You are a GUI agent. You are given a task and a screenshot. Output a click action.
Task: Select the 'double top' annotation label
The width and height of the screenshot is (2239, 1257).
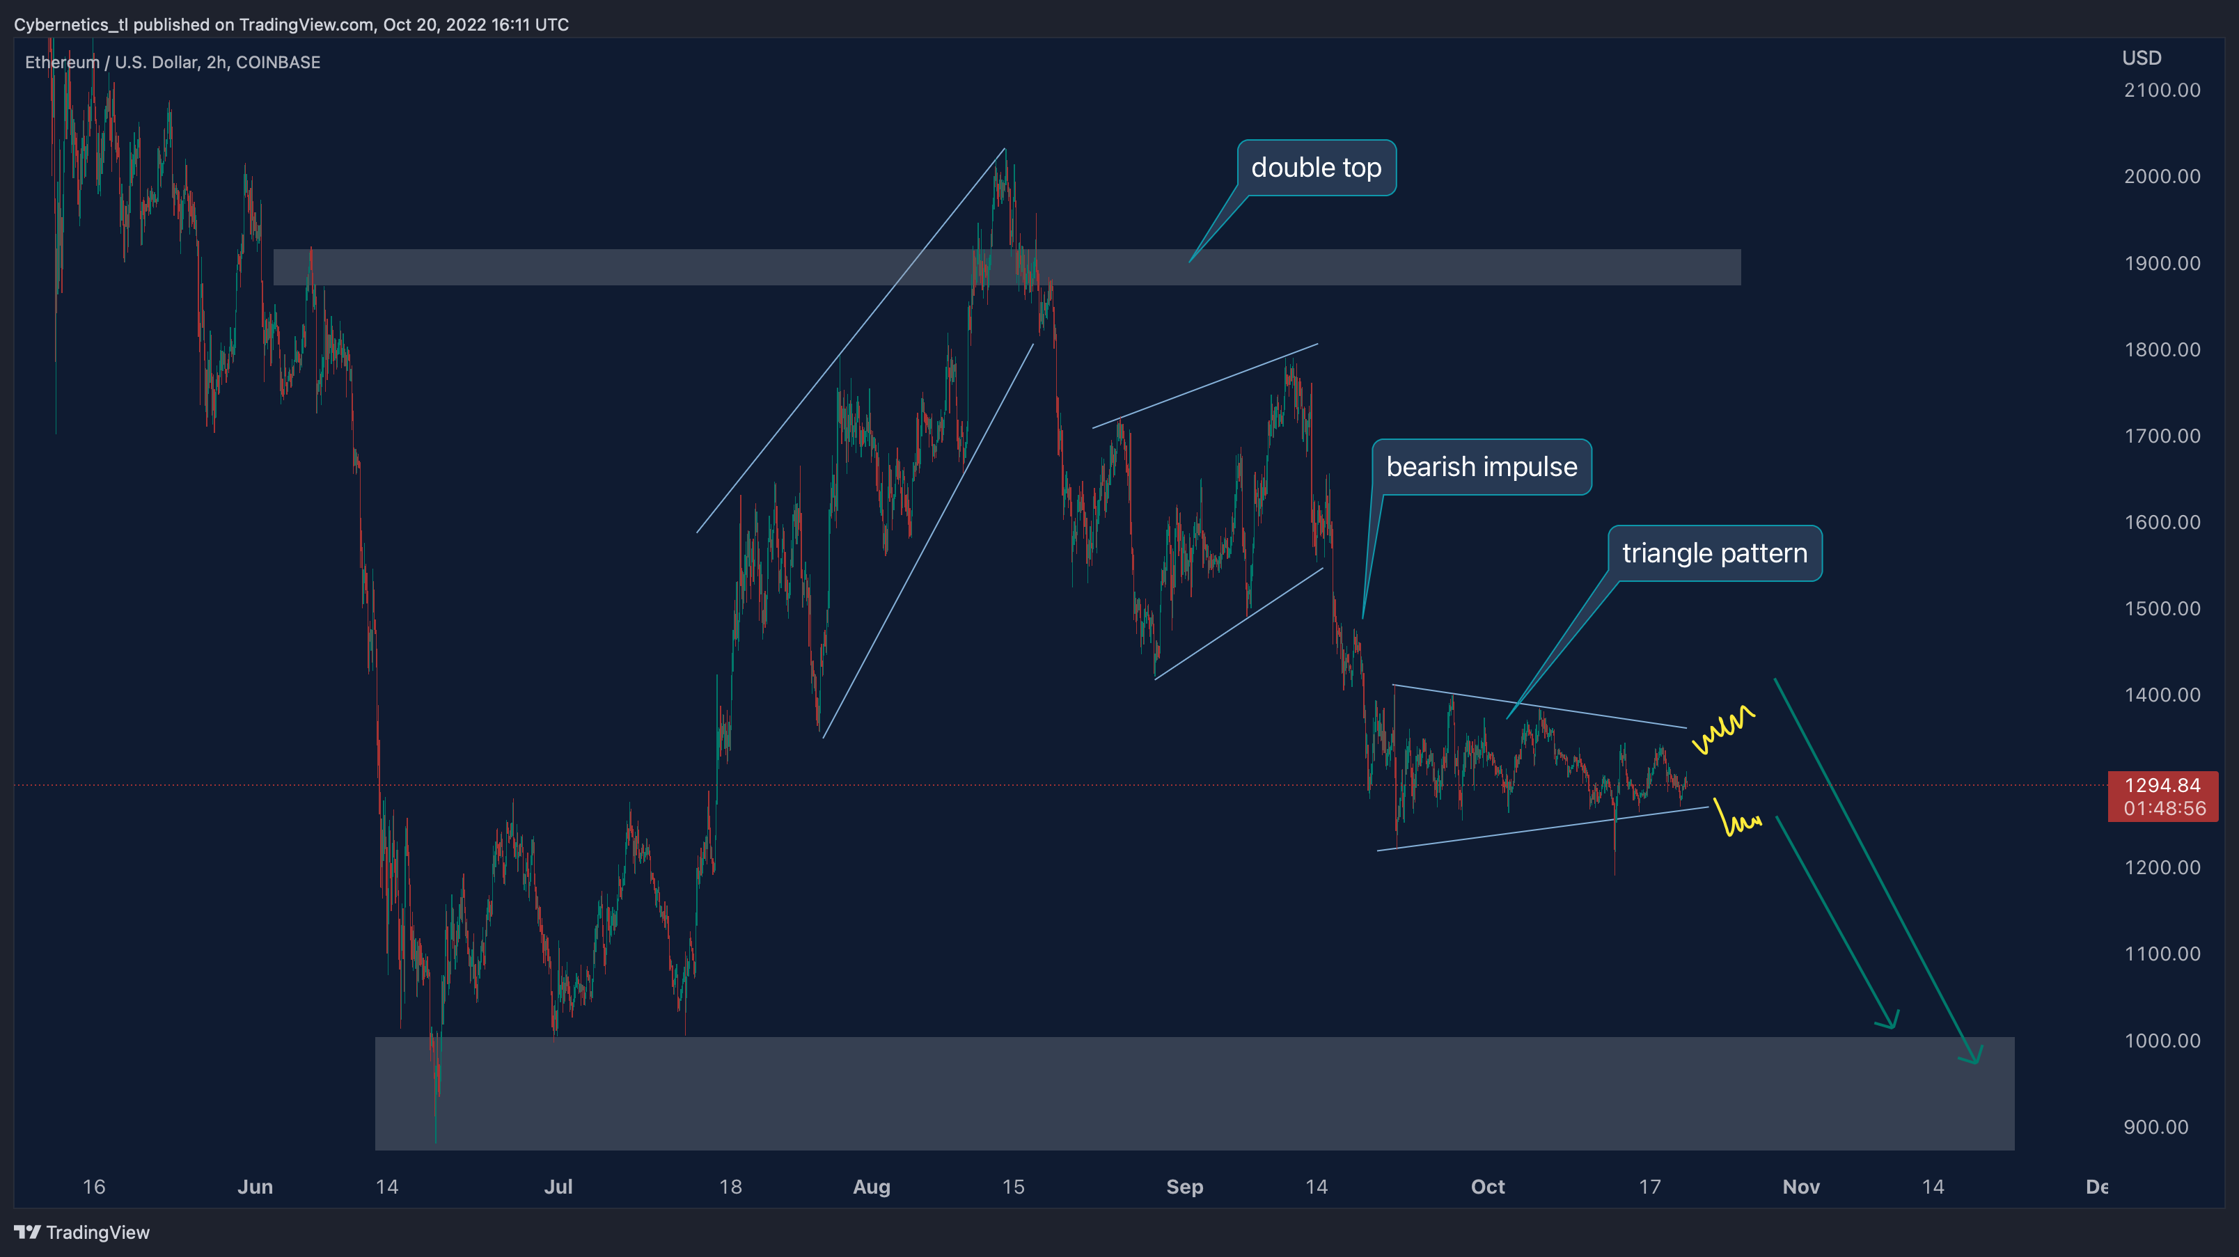[x=1316, y=168]
